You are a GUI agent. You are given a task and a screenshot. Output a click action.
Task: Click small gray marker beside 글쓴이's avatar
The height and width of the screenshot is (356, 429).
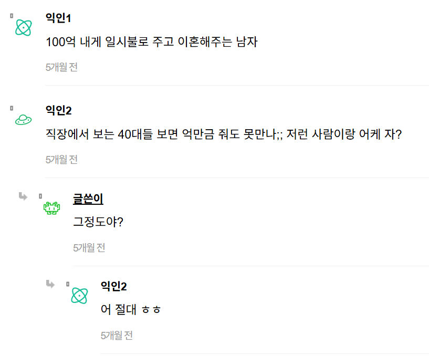coord(40,196)
